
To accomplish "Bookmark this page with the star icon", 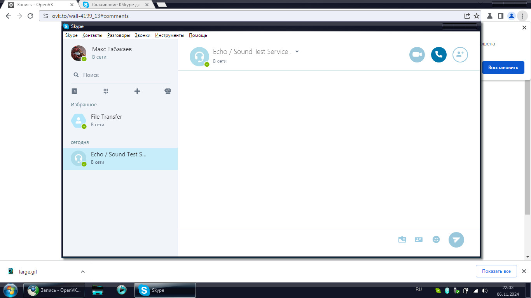I will [477, 16].
